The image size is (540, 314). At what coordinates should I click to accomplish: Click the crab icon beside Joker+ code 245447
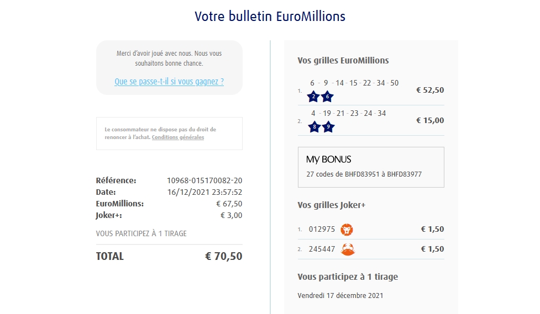click(348, 249)
